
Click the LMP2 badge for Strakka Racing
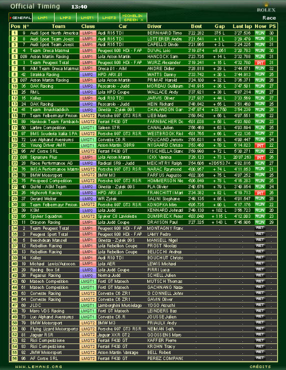(88, 75)
